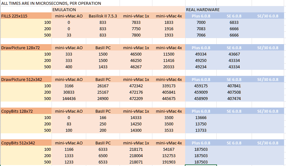This screenshot has height=166, width=286.
Task: Select the Plus 6.0.8 value 49334
Action: 201,54
